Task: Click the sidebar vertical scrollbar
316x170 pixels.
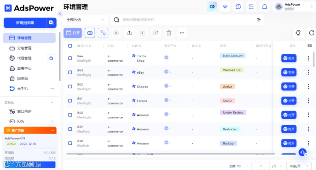Action: point(60,56)
